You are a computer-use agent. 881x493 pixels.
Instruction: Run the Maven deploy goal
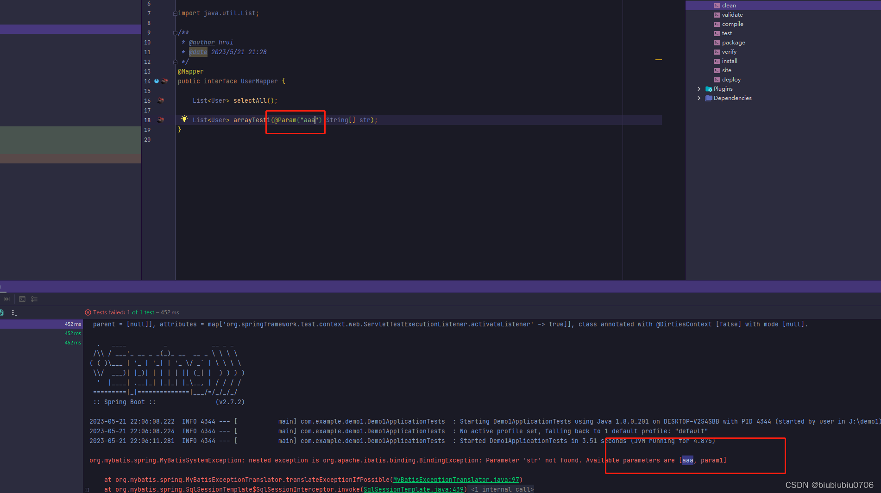click(x=730, y=79)
